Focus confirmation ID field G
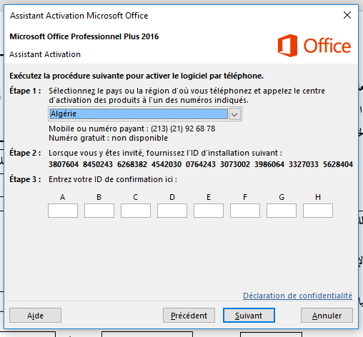363x337 pixels. point(282,211)
